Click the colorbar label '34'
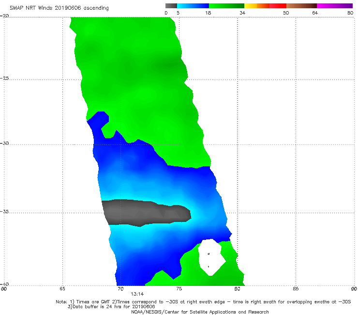This screenshot has width=358, height=315. (x=242, y=13)
